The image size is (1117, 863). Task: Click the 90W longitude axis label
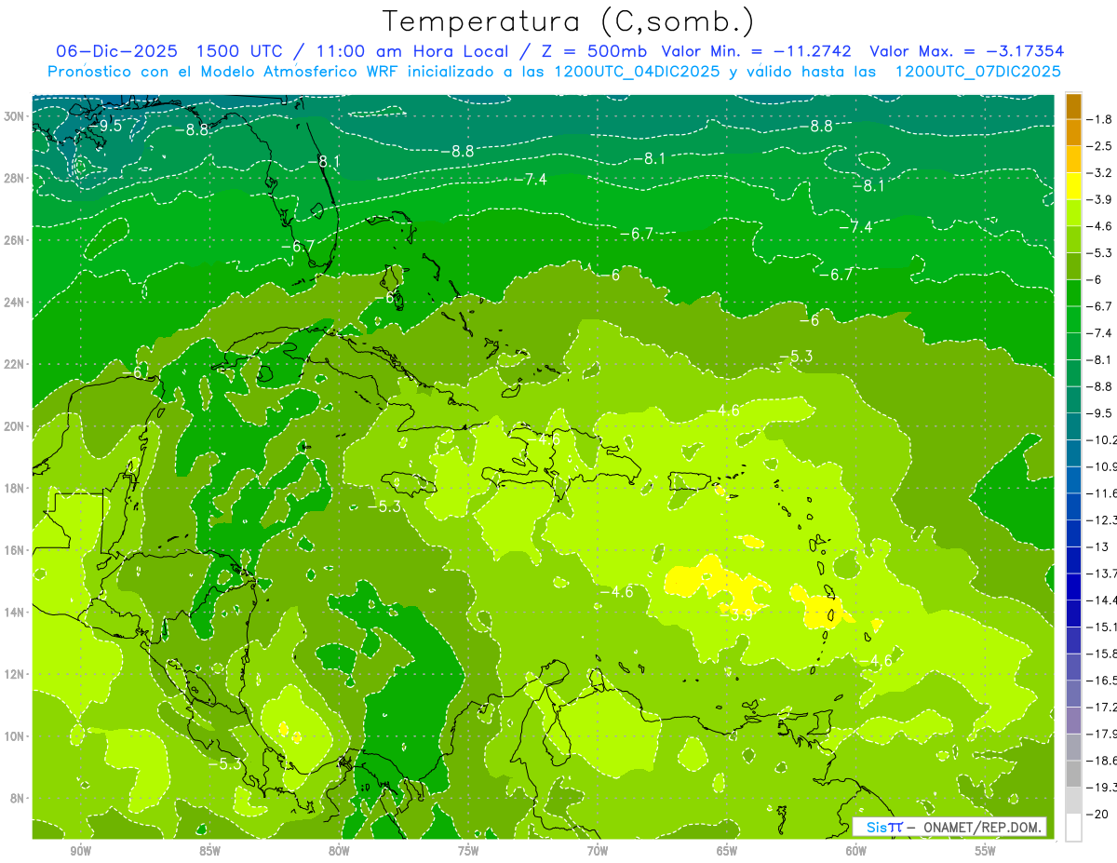click(x=80, y=852)
